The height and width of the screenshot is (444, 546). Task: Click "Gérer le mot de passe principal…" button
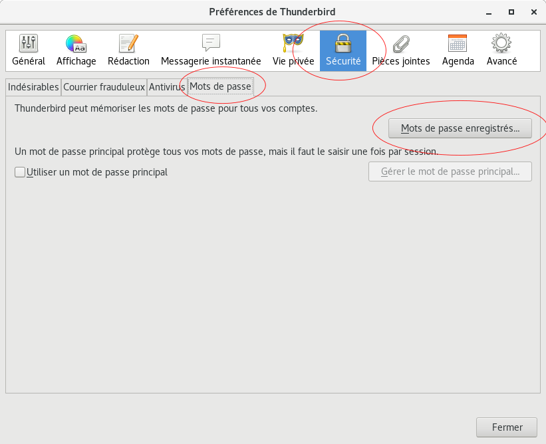click(450, 171)
